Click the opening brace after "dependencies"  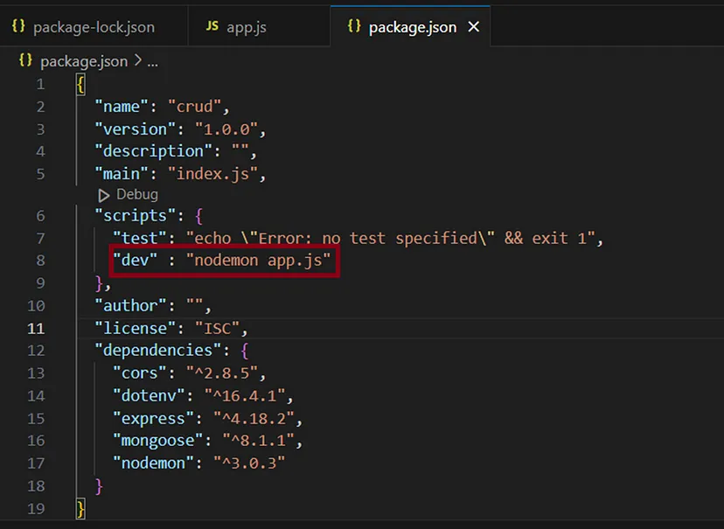245,351
